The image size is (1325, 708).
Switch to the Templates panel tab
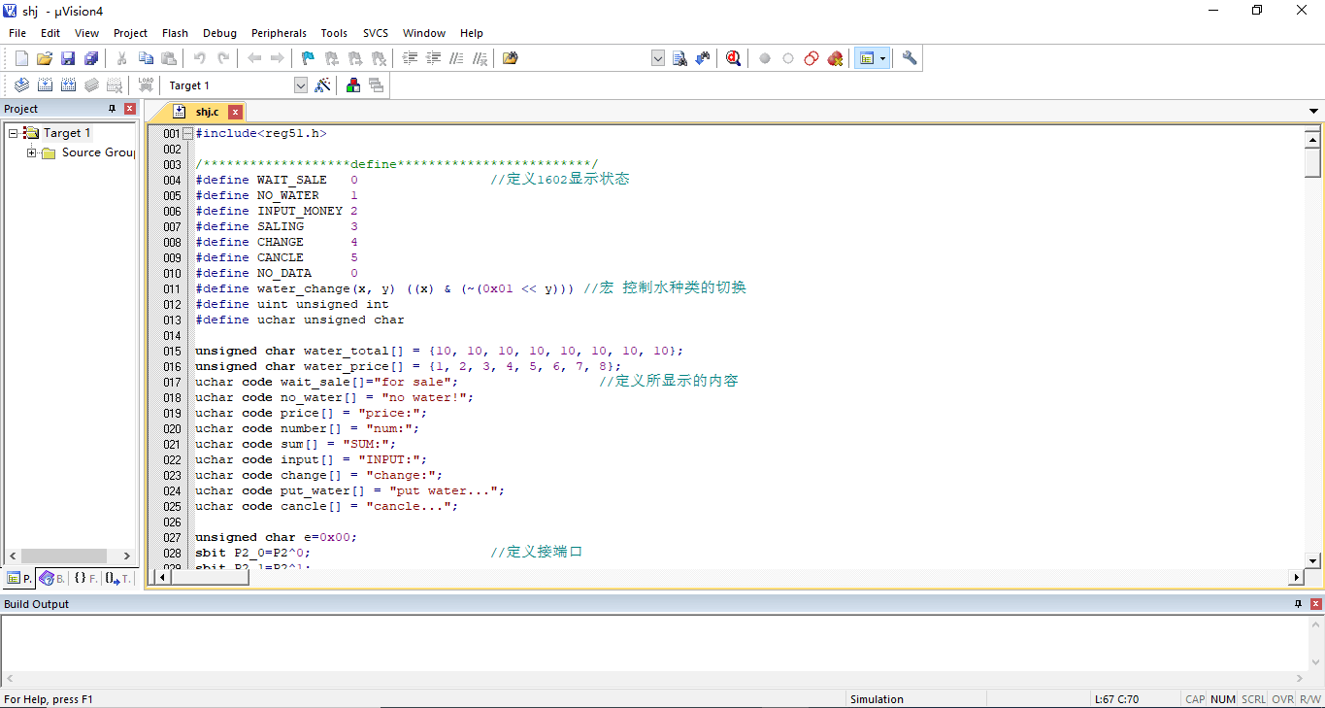(117, 578)
